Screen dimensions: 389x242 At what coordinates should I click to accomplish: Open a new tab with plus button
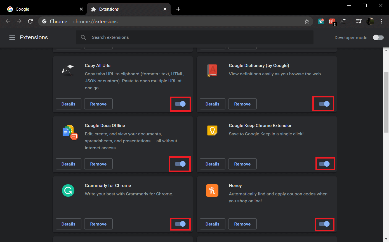pos(178,9)
